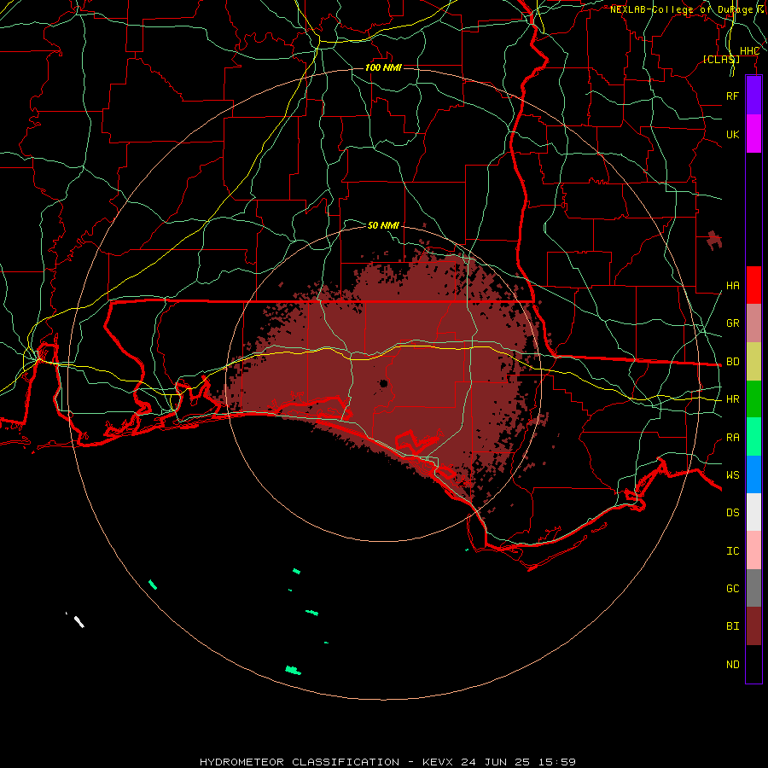
Task: Click the BI brown legend swatch
Action: 753,626
